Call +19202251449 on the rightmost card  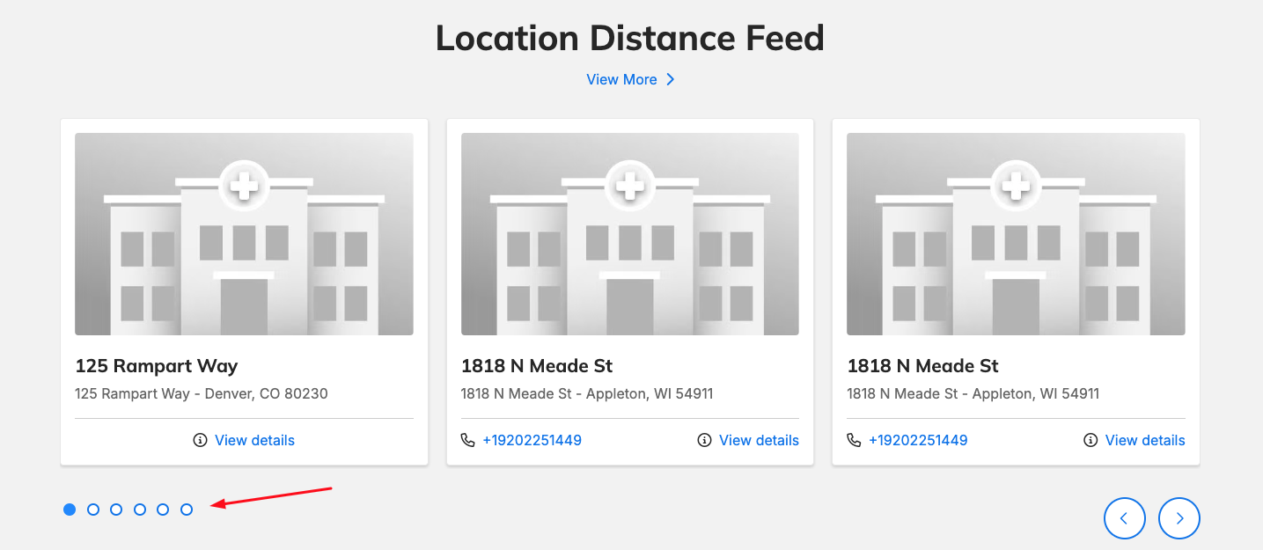coord(918,440)
